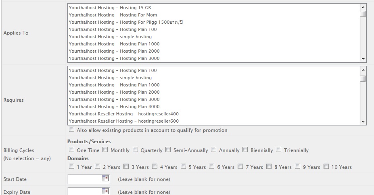Select 'simple hosting' in Applies To list

point(214,37)
